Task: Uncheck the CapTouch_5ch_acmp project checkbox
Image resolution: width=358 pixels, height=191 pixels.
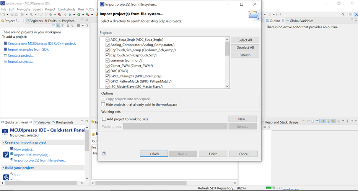Action: [x=107, y=50]
